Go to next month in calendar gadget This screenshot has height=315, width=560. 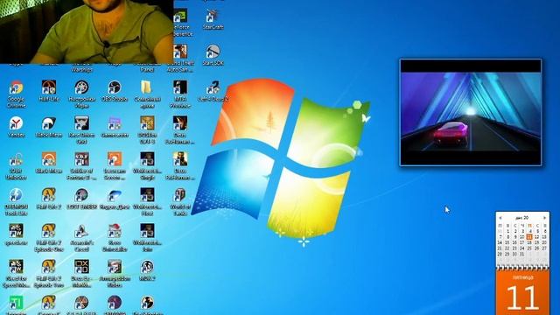[544, 218]
